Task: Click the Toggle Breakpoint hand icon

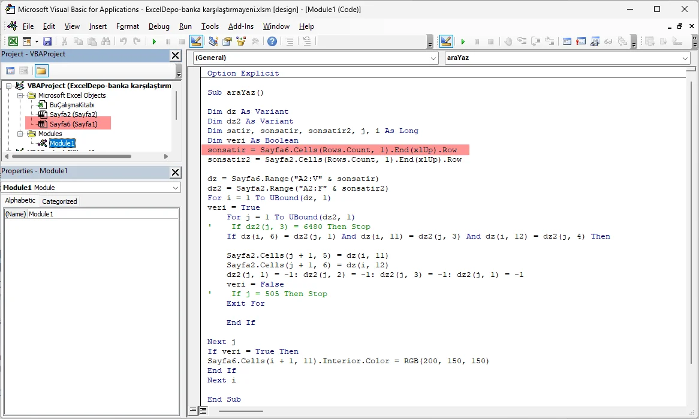Action: 508,41
